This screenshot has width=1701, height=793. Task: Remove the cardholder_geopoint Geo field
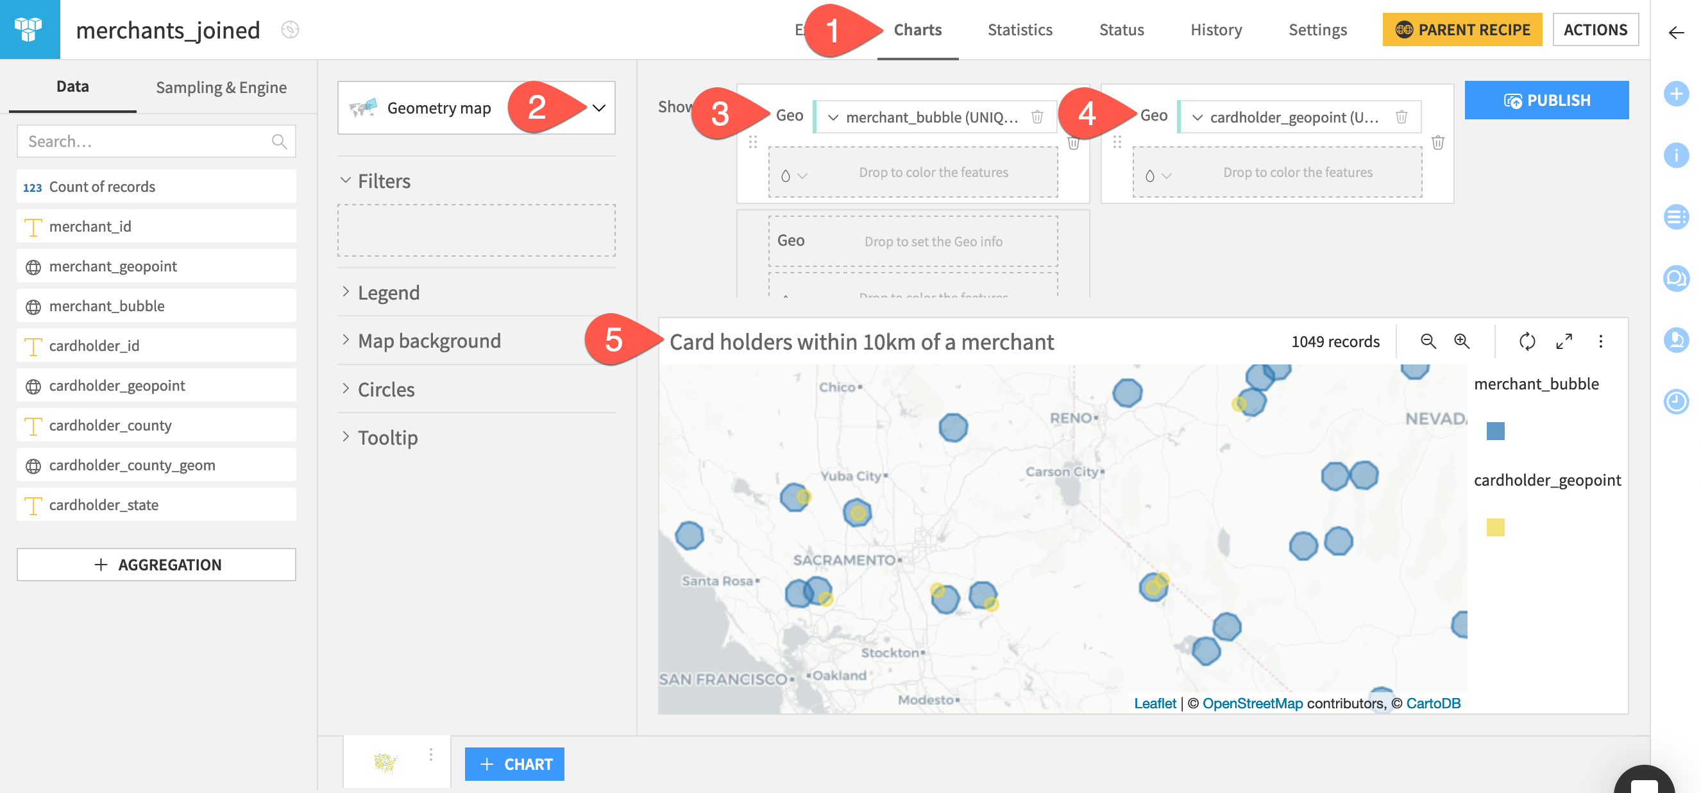[1402, 117]
